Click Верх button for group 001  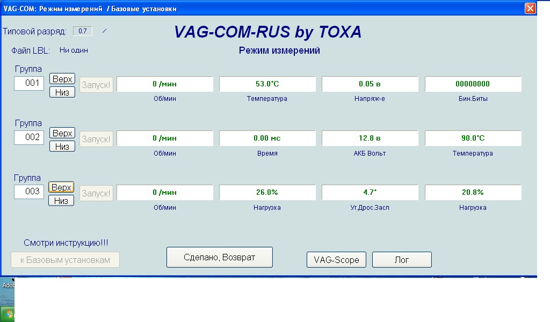pos(62,79)
